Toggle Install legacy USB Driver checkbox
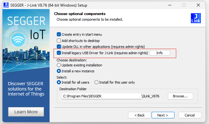The height and width of the screenshot is (124, 209). pos(59,53)
